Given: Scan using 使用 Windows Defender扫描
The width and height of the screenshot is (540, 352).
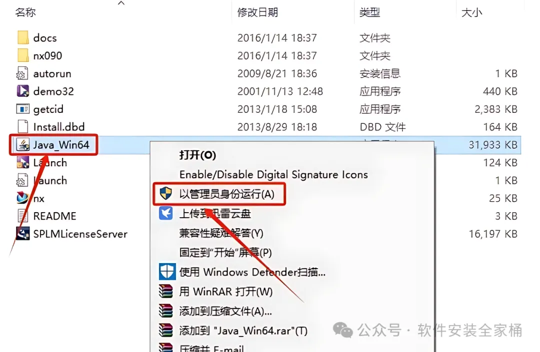Looking at the screenshot, I should tap(252, 272).
